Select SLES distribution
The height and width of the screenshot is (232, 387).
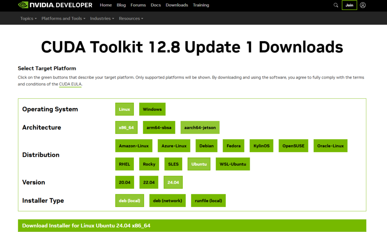pos(173,164)
